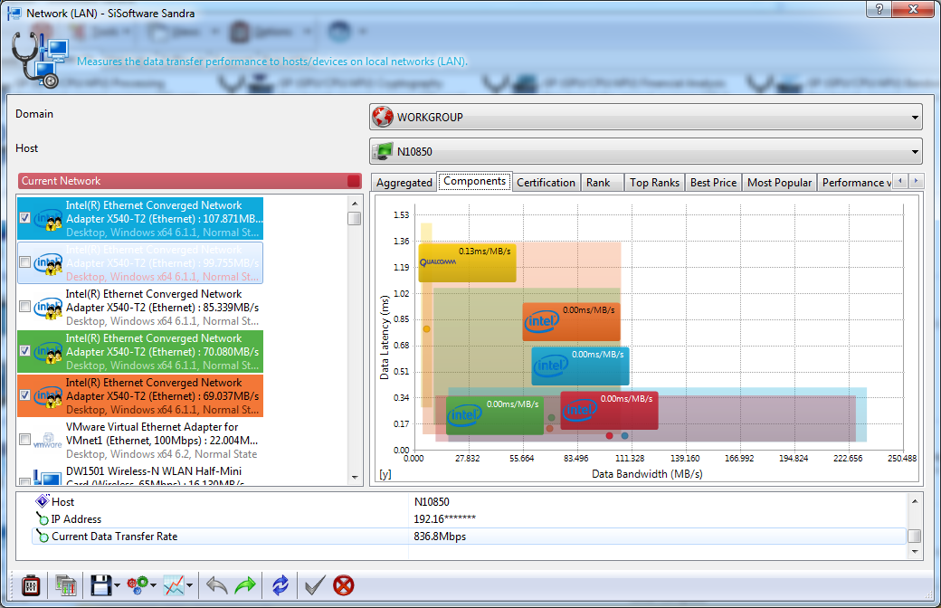This screenshot has height=608, width=941.
Task: Expand the save icon dropdown arrow
Action: click(x=117, y=585)
